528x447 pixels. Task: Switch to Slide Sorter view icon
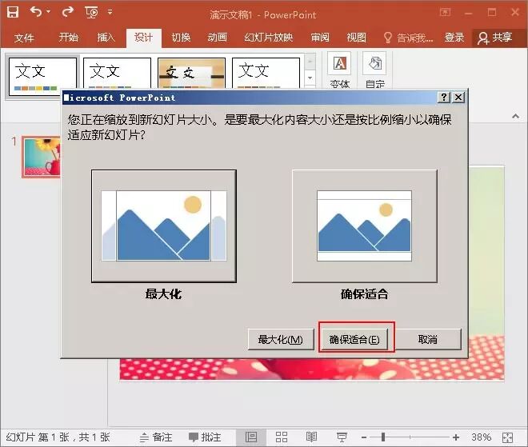(x=282, y=437)
